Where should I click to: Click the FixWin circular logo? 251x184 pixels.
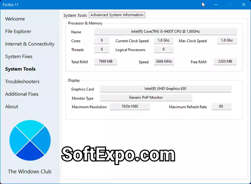tap(30, 141)
